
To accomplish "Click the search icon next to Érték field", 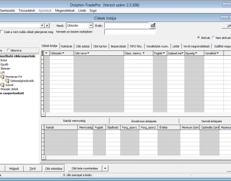I will [x=153, y=26].
